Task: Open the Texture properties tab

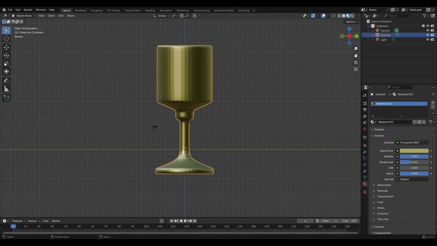Action: [x=365, y=192]
